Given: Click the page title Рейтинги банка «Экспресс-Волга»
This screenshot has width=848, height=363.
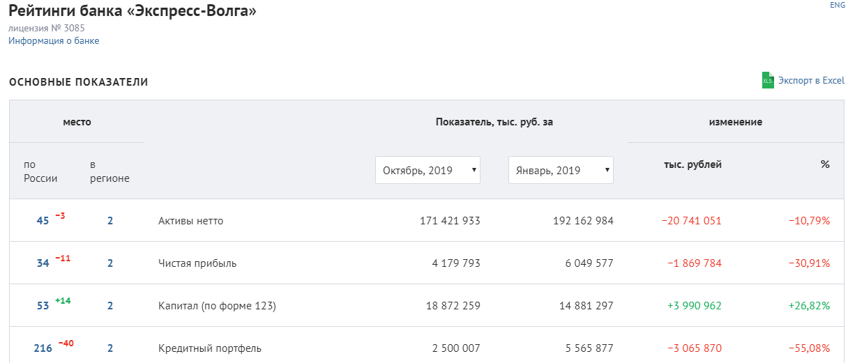Looking at the screenshot, I should (132, 11).
